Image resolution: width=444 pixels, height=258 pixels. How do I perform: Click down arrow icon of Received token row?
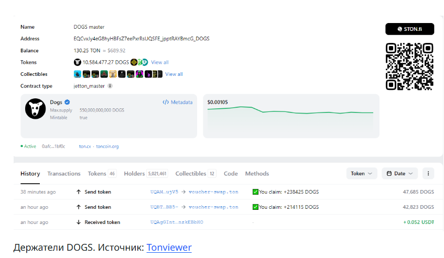79,222
